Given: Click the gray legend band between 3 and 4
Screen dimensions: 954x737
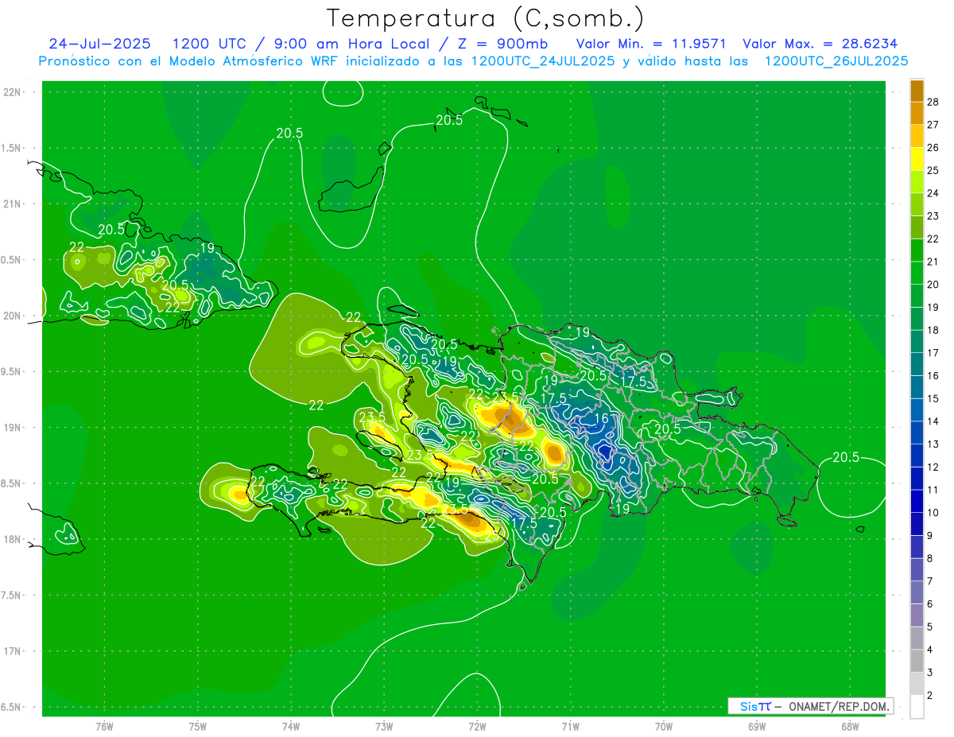Looking at the screenshot, I should pyautogui.click(x=917, y=661).
